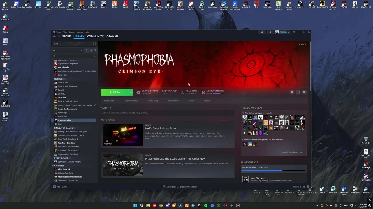
Task: Toggle the recent activity clock filter
Action: tap(91, 51)
